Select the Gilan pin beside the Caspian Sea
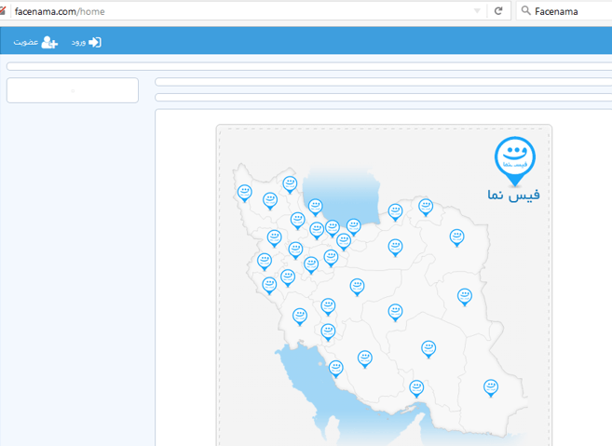 pyautogui.click(x=316, y=208)
